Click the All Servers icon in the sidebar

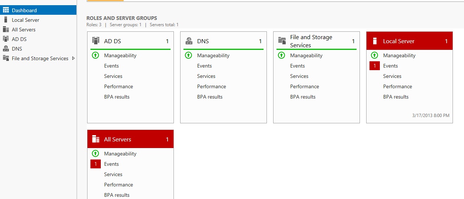[6, 30]
